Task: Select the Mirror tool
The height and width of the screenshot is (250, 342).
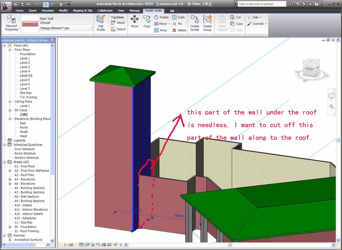Action: tap(161, 24)
